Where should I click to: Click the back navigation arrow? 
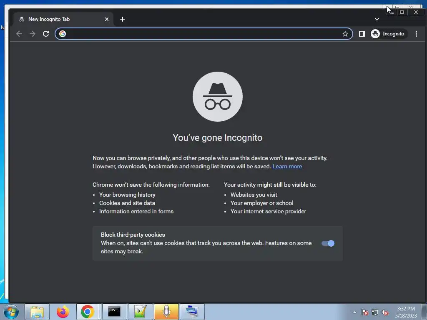19,34
